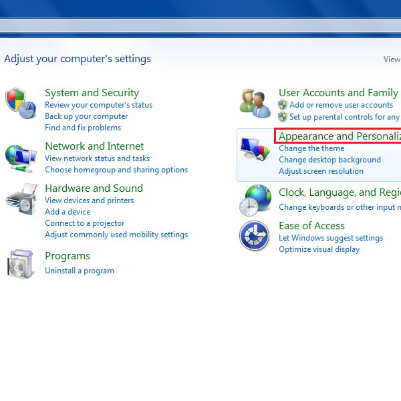Select View devices and printers
The height and width of the screenshot is (401, 401).
pyautogui.click(x=90, y=200)
